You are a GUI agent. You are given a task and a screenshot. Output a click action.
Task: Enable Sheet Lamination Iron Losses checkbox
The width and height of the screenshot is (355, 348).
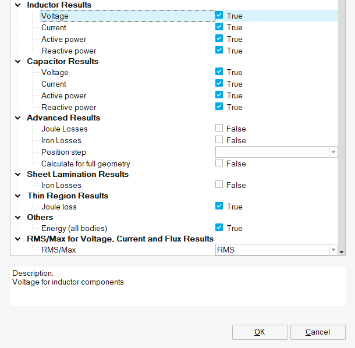pos(219,185)
